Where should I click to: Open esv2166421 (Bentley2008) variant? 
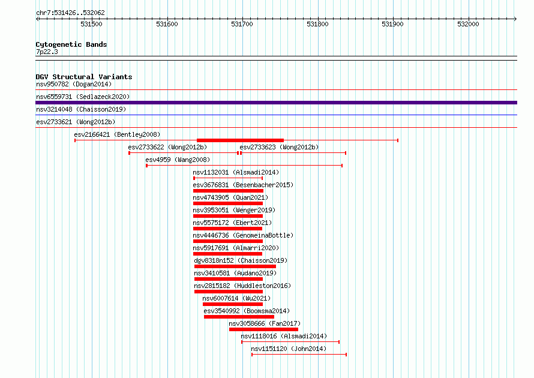pyautogui.click(x=117, y=134)
